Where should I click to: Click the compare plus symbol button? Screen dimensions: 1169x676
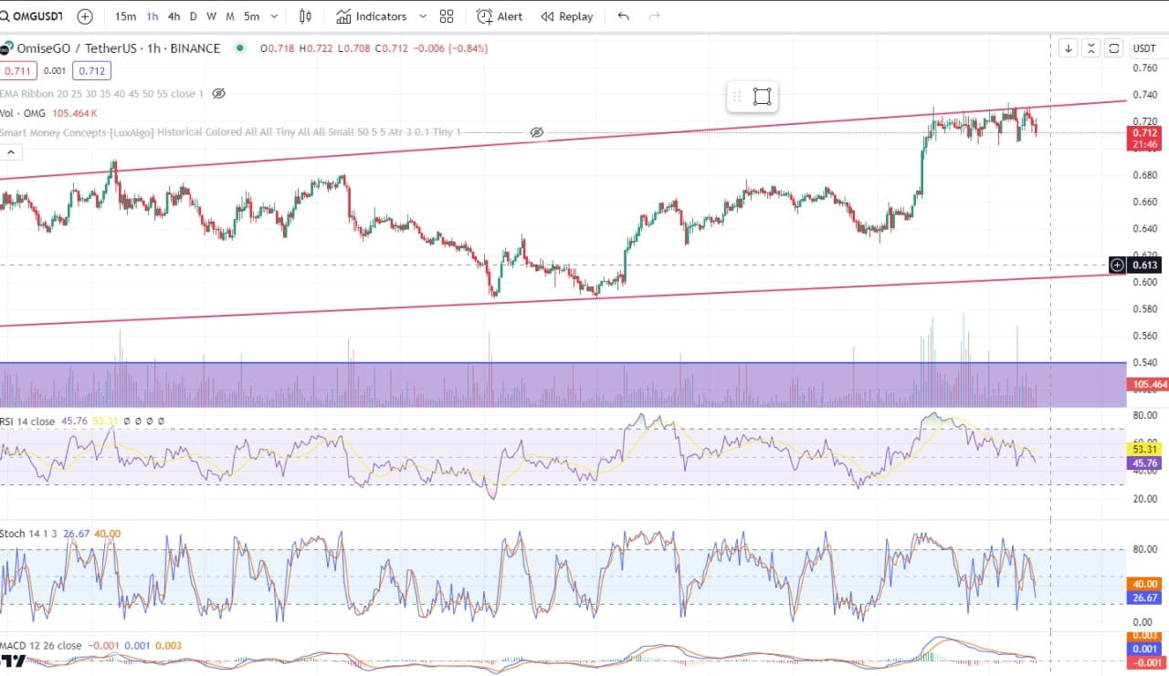tap(84, 16)
